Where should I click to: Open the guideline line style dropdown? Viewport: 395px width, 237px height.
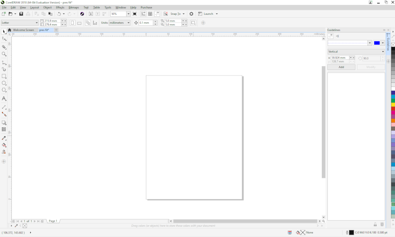click(x=370, y=43)
